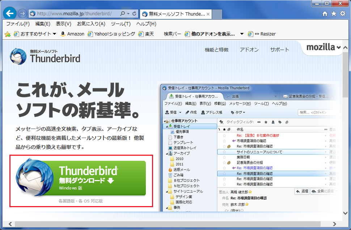Open アドレス帳 in the Thunderbird preview toolbar

pos(212,112)
